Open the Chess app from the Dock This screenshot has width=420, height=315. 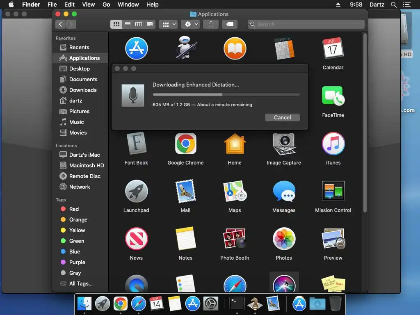[255, 304]
